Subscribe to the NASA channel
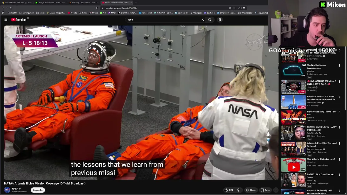Viewport: 347px width, 195px height. [38, 190]
